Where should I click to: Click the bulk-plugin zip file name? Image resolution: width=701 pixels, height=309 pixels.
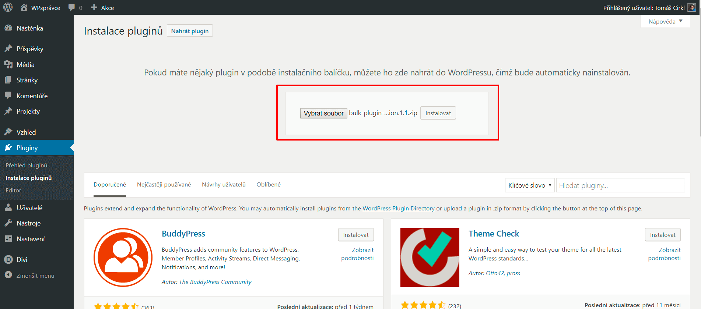tap(383, 113)
